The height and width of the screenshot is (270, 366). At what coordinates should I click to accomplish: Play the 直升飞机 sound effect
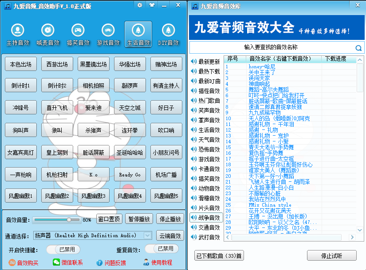click(x=57, y=108)
